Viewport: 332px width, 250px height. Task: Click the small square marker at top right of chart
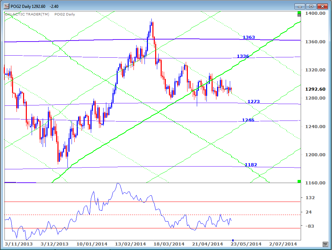[x=299, y=15]
